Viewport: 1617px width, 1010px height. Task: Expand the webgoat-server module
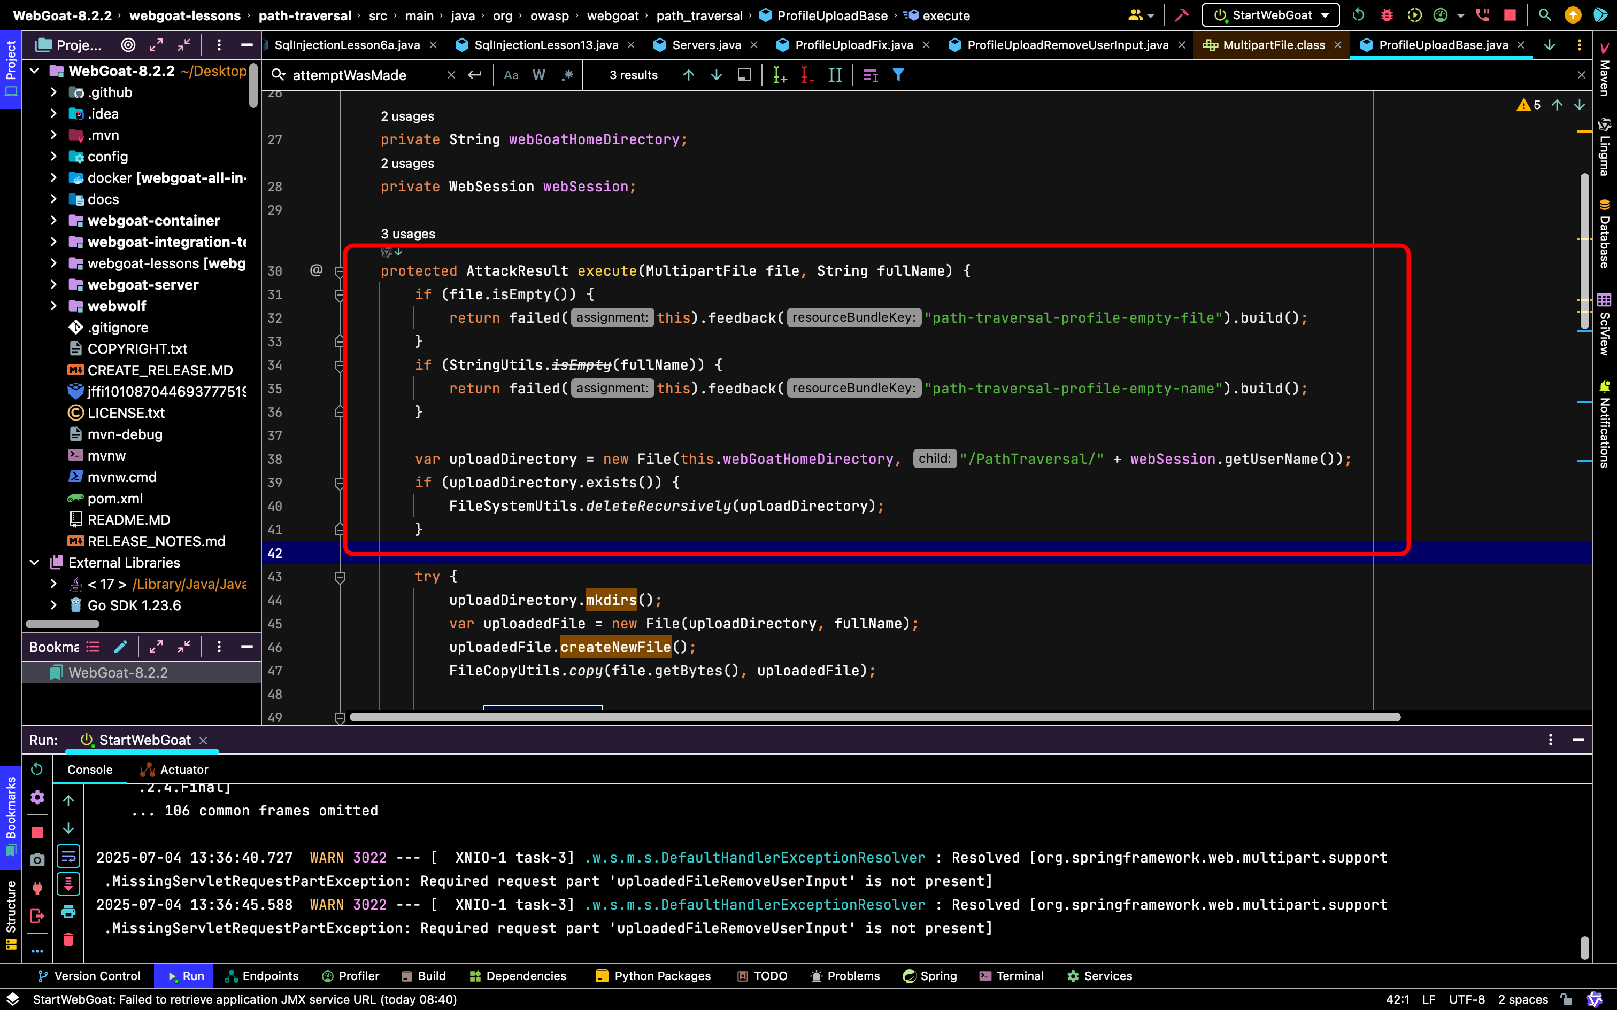53,284
